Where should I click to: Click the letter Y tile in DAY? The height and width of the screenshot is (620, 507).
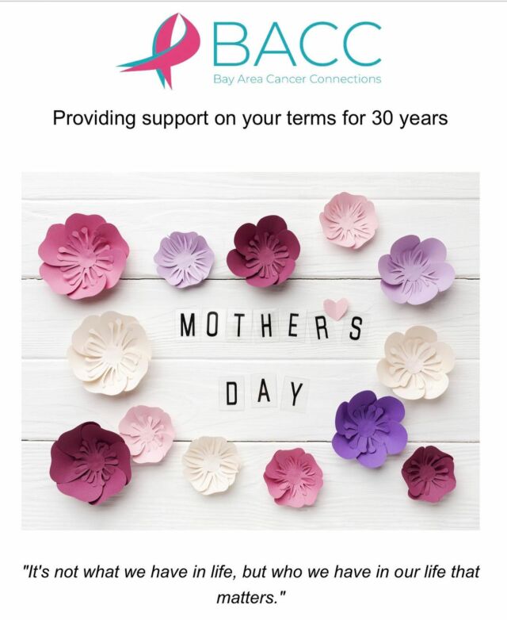[x=295, y=392]
